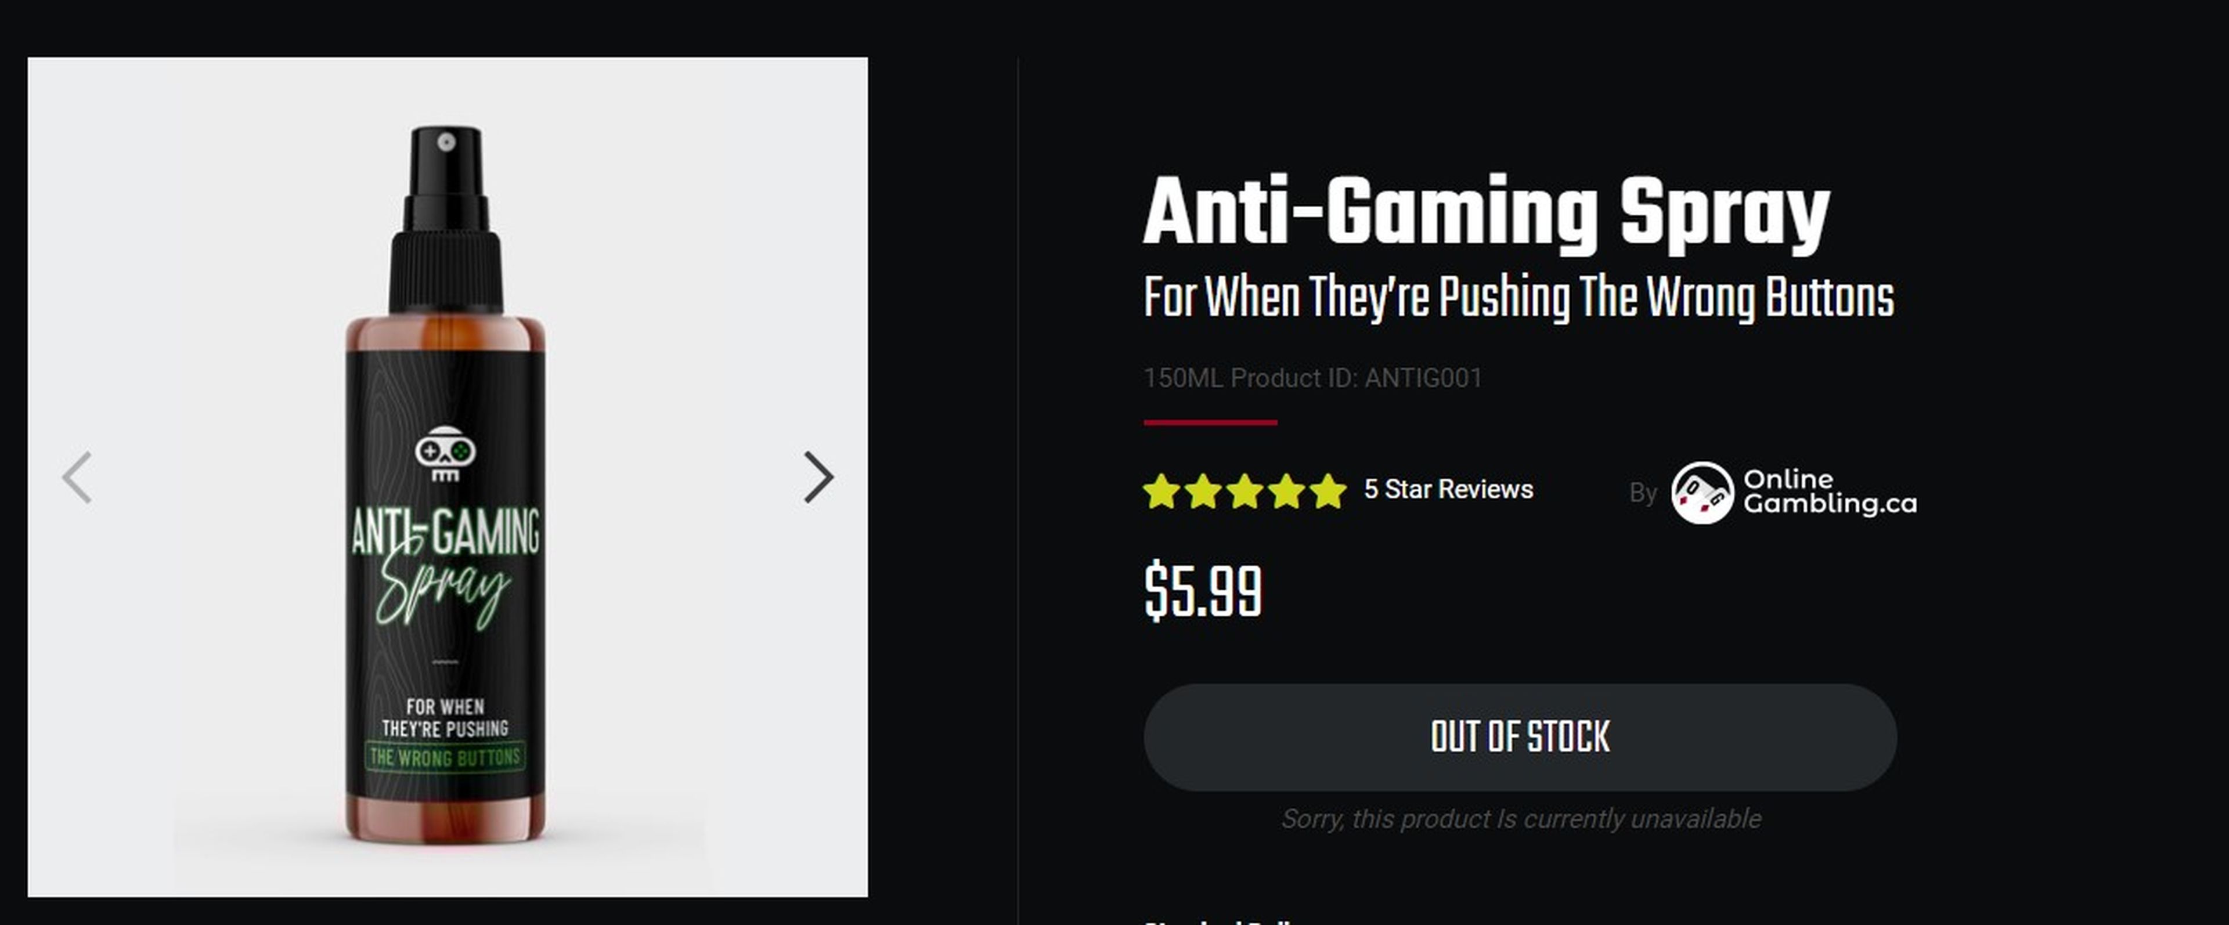Viewport: 2229px width, 925px height.
Task: Click the product ID ANTIG001 text
Action: coord(1423,378)
